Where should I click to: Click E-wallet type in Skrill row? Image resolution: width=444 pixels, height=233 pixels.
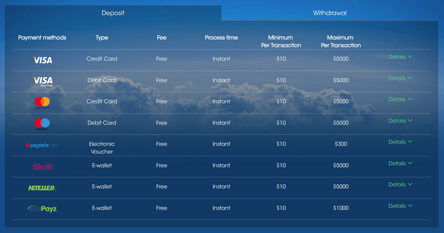[x=102, y=165]
